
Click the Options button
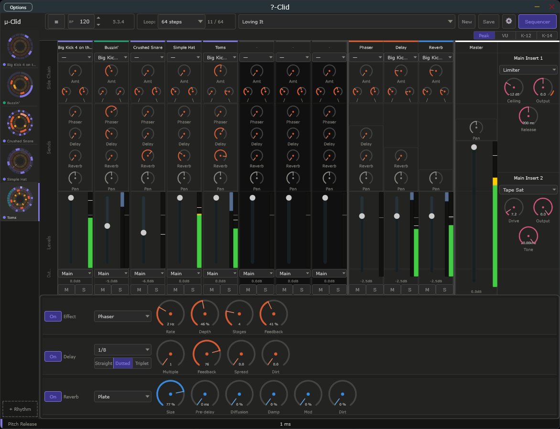point(18,7)
